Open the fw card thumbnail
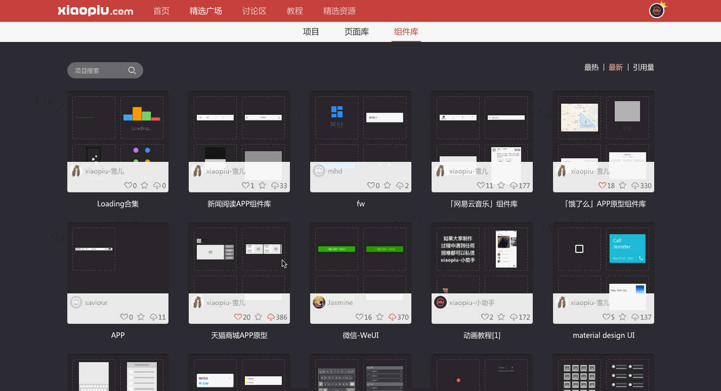The height and width of the screenshot is (391, 721). (x=361, y=142)
